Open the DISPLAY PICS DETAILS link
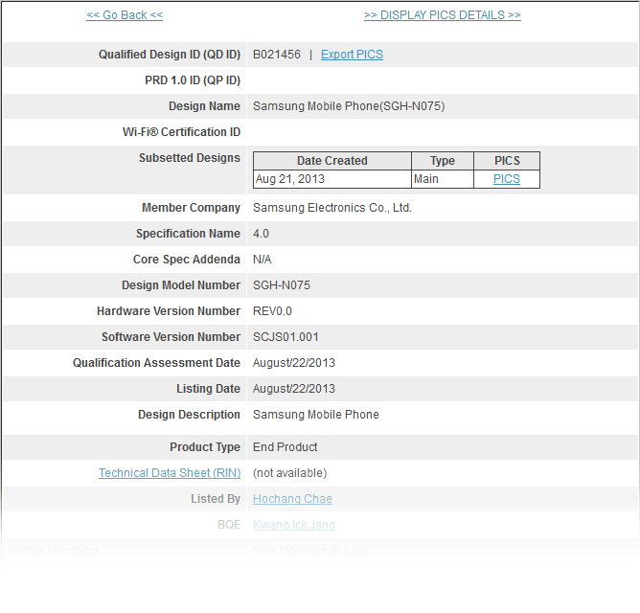The image size is (640, 613). pyautogui.click(x=442, y=15)
